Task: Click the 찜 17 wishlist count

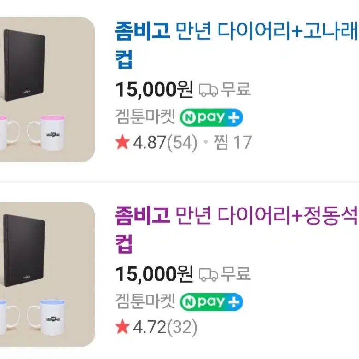Action: point(233,142)
